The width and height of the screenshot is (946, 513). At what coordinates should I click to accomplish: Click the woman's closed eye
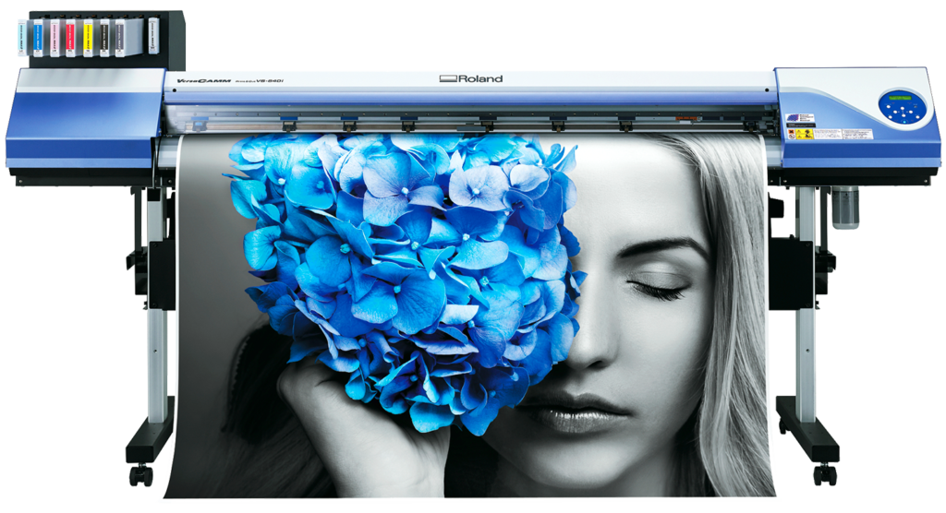point(659,288)
